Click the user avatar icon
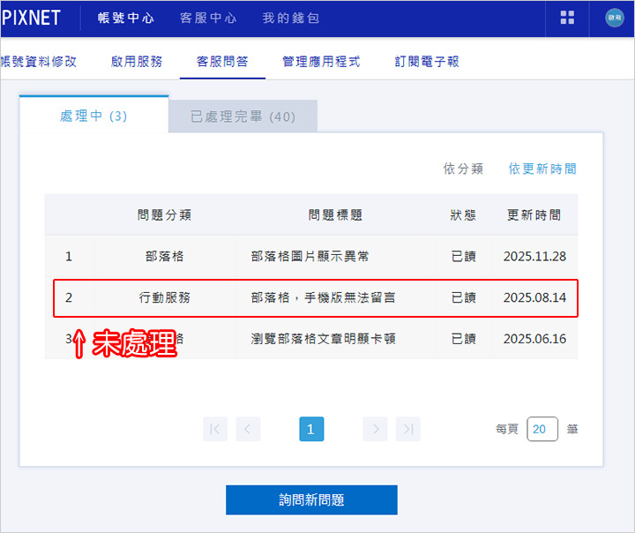635x533 pixels. (x=615, y=18)
